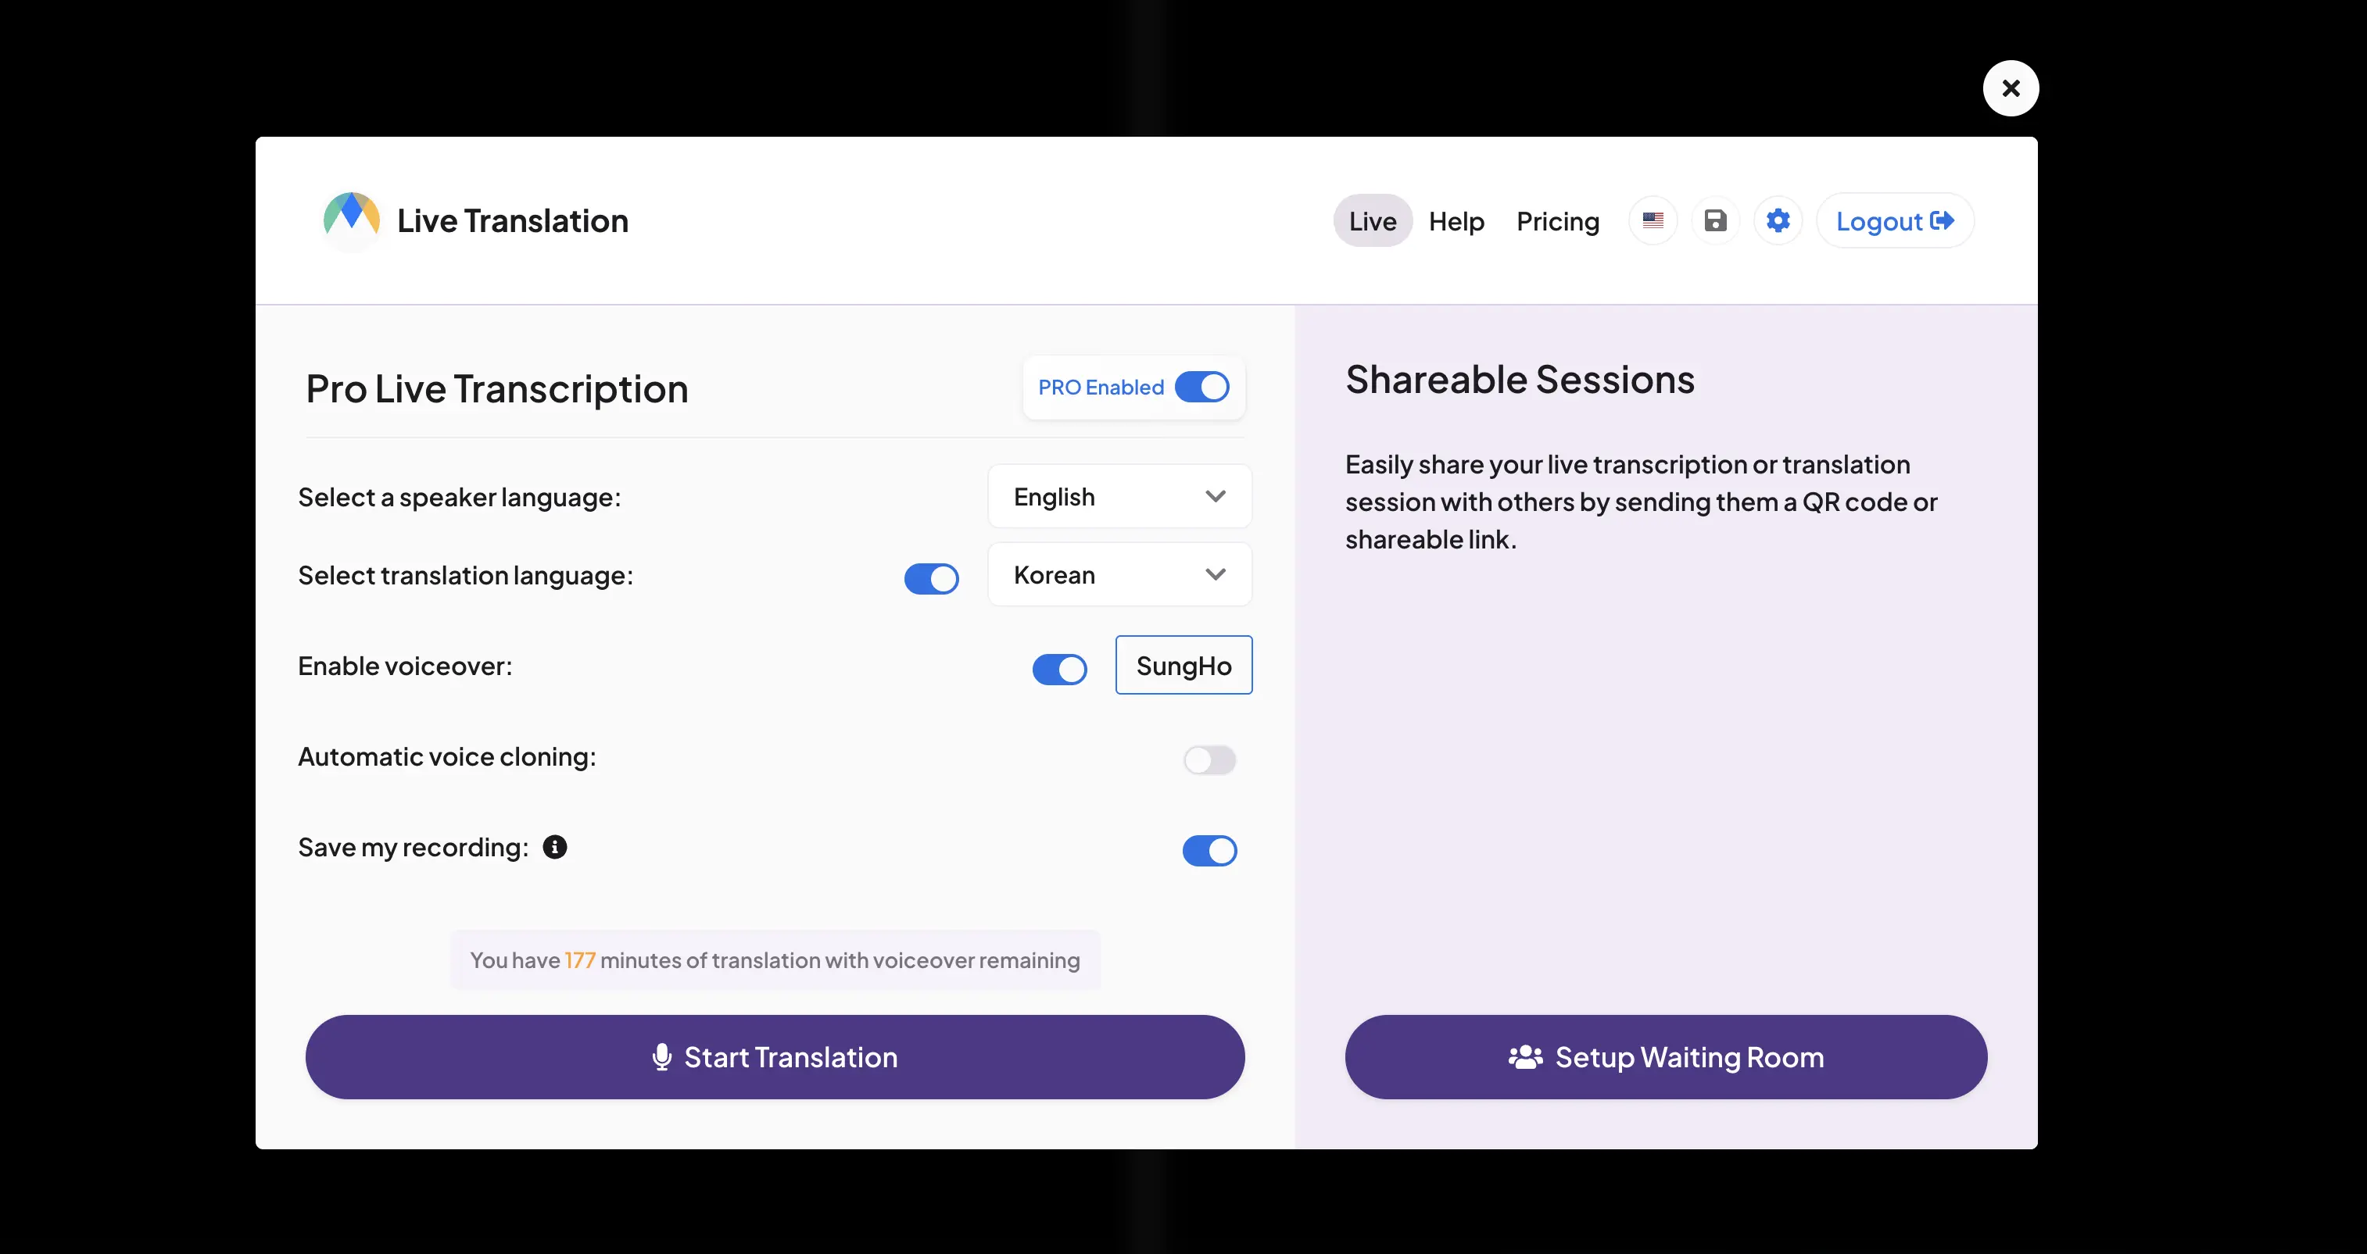2367x1254 pixels.
Task: Turn off the Enable voiceover switch
Action: click(x=1059, y=669)
